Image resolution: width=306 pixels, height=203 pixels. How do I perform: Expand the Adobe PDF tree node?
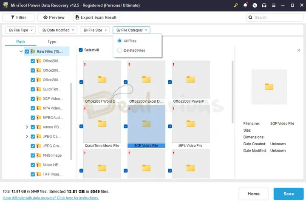(27, 127)
